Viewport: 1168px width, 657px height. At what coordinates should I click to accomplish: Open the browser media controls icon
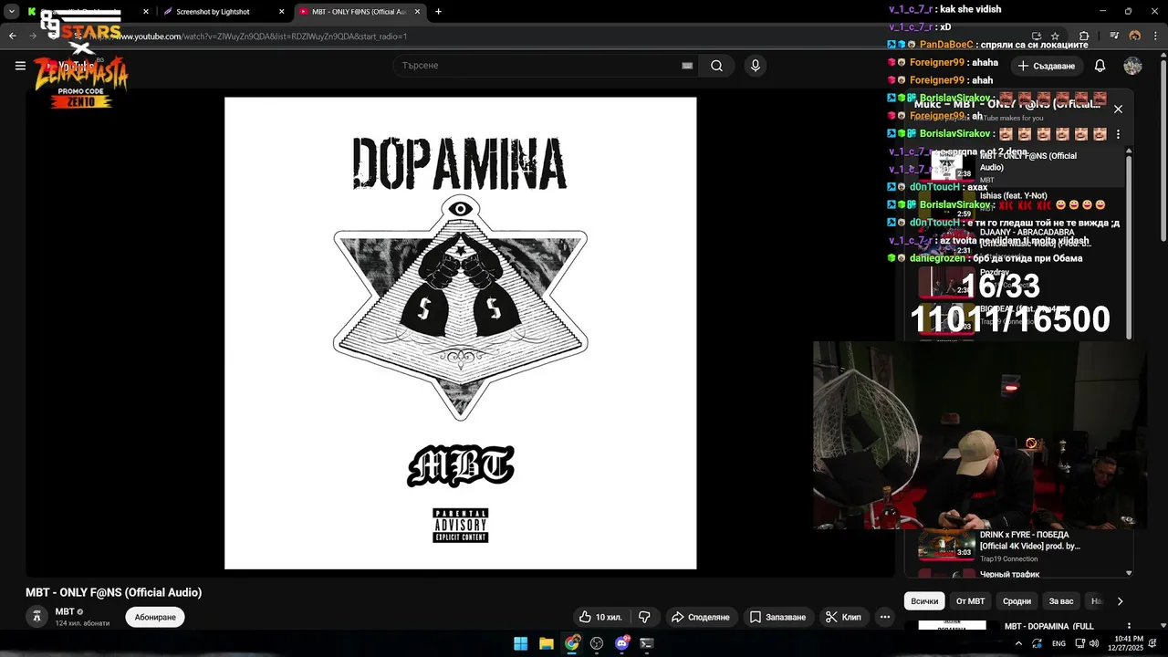[1115, 36]
